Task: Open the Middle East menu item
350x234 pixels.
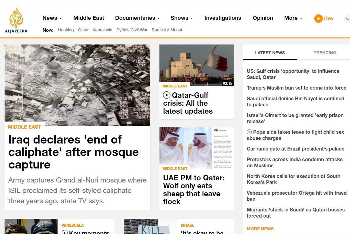Action: [89, 18]
